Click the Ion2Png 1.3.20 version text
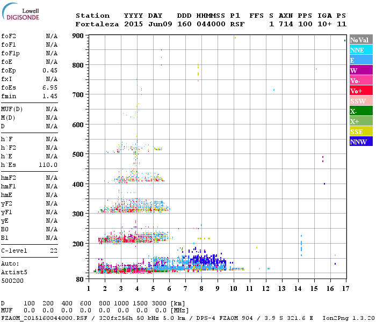This screenshot has width=376, height=322. point(349,318)
